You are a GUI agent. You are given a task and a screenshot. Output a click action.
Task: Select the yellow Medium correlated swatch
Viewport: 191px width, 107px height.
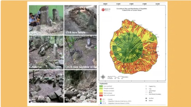point(101,91)
